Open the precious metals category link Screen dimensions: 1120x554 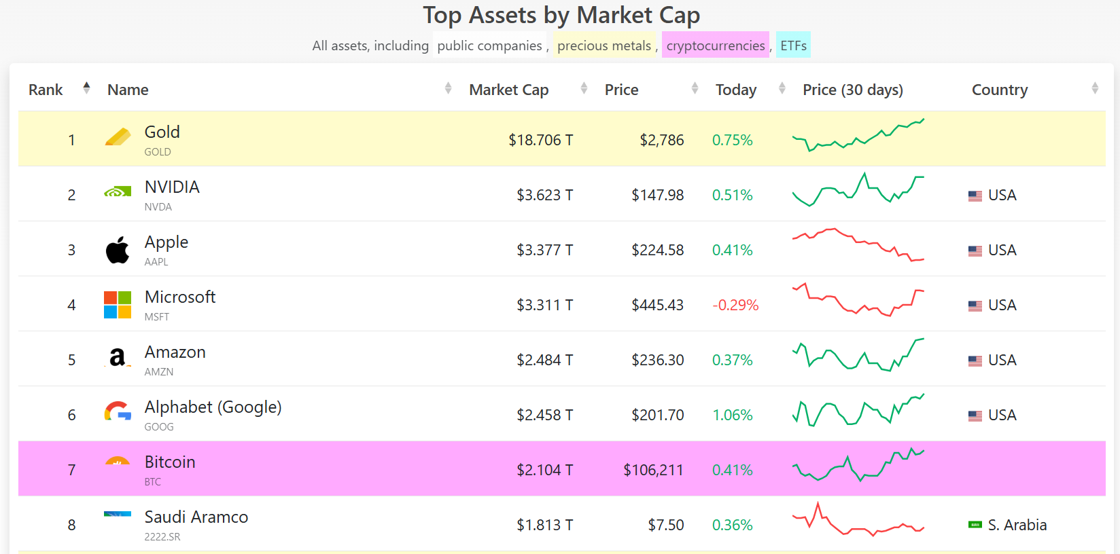tap(604, 45)
